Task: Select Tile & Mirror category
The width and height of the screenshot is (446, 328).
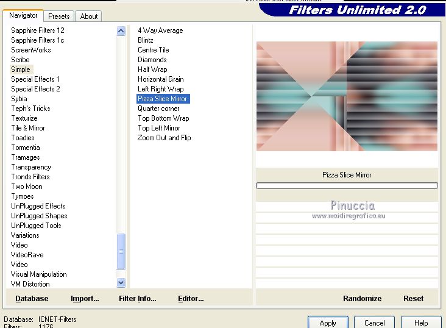Action: point(28,128)
